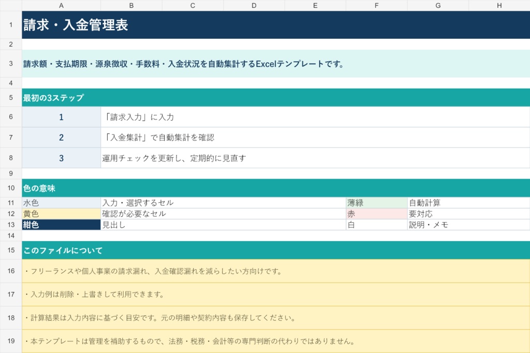
Task: Select the 白 legend cell
Action: pyautogui.click(x=377, y=225)
